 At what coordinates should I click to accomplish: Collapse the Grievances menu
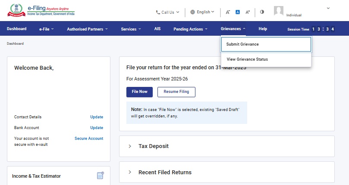233,29
